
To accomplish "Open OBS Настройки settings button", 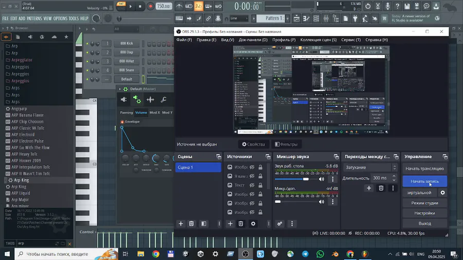I will pos(424,213).
